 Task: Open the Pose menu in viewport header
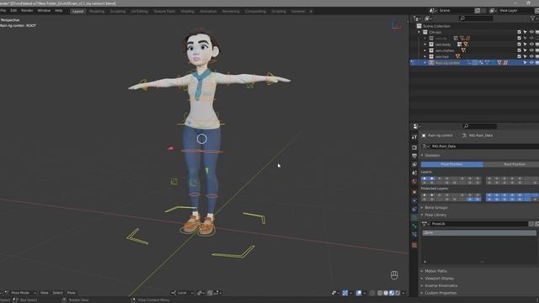(71, 293)
